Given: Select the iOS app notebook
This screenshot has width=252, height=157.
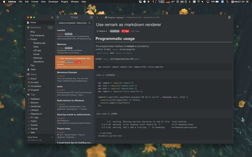Looking at the screenshot, I should tap(37, 51).
